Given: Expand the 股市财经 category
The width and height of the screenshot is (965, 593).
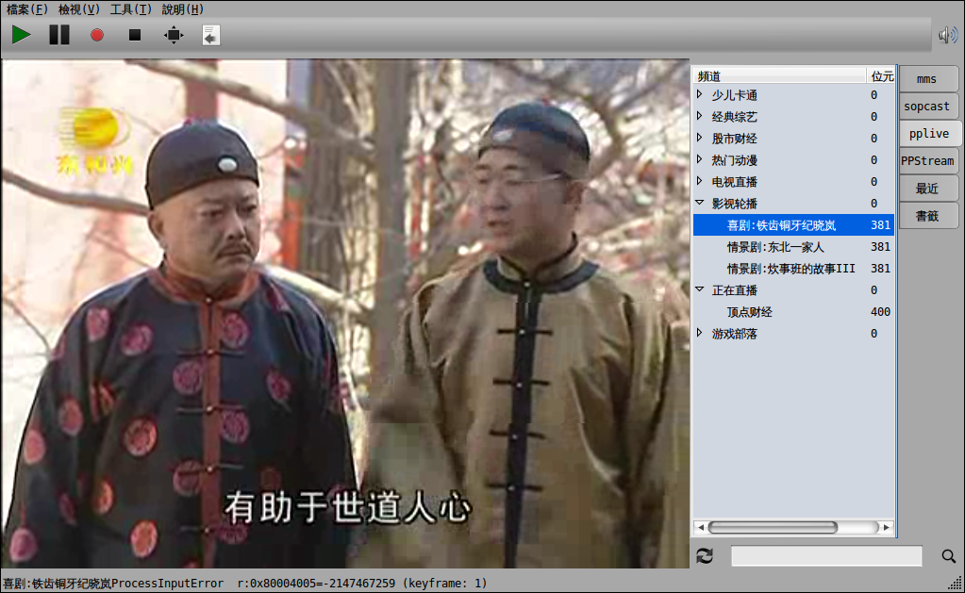Looking at the screenshot, I should (x=700, y=138).
